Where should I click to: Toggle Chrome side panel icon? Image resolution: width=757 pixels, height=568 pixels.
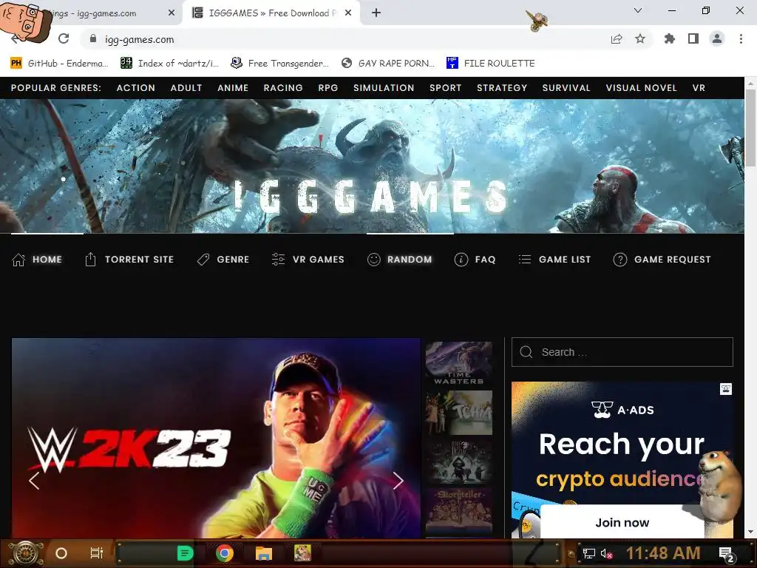click(x=693, y=38)
